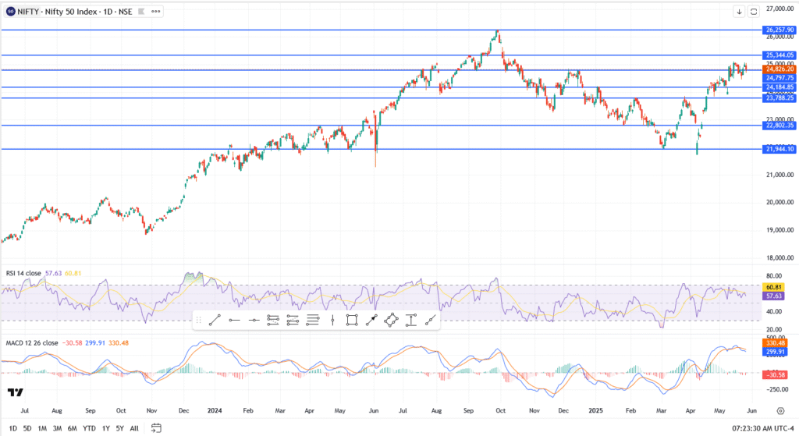Click the 23,788.25 price label
This screenshot has width=799, height=436.
pyautogui.click(x=779, y=97)
